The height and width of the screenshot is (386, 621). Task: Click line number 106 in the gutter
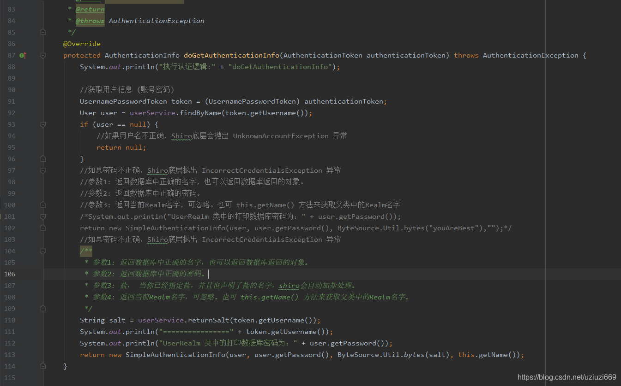(10, 274)
